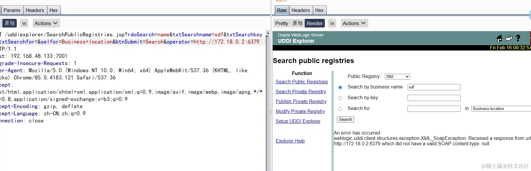The height and width of the screenshot is (171, 531).
Task: Focus the Search for input field
Action: [434, 109]
